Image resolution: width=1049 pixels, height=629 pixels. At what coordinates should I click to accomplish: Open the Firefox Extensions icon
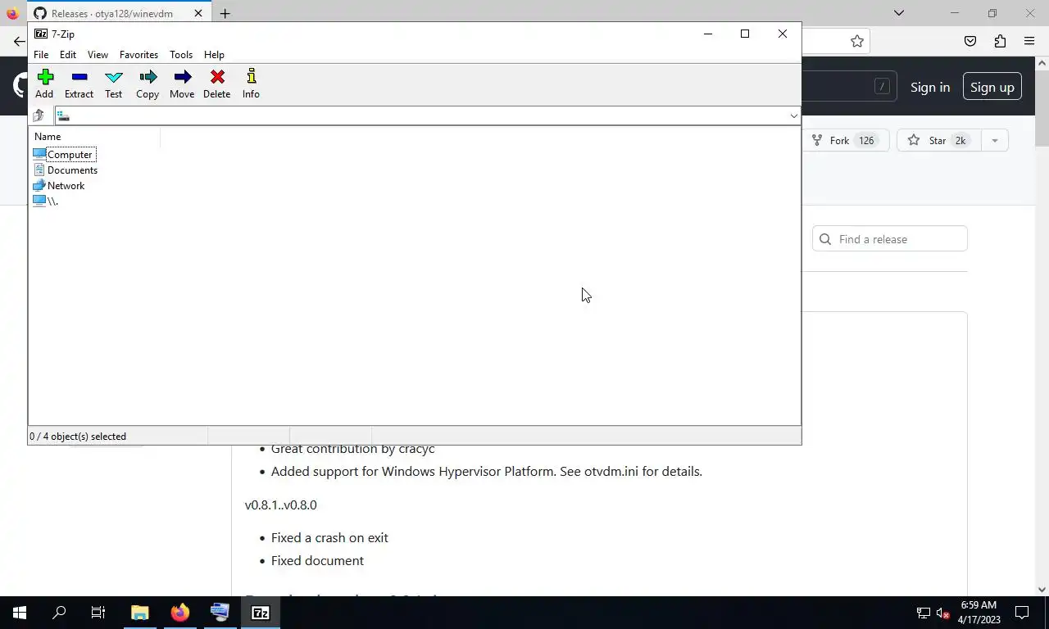click(1000, 41)
